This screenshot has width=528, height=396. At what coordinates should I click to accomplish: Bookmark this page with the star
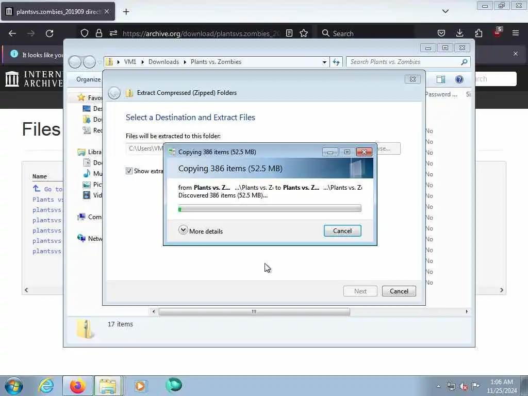[304, 33]
